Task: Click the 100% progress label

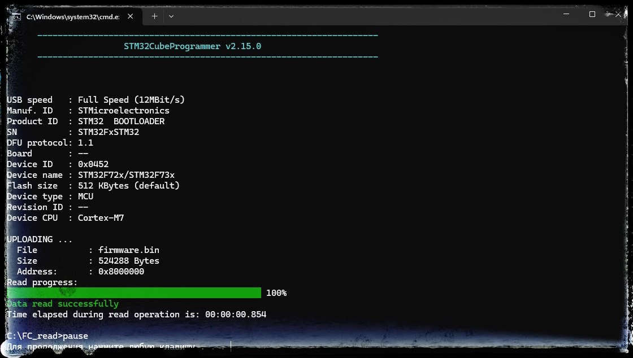Action: (x=276, y=293)
